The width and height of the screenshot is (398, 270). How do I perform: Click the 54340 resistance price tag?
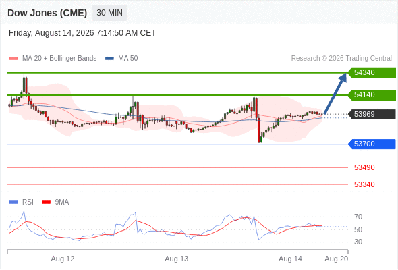372,73
